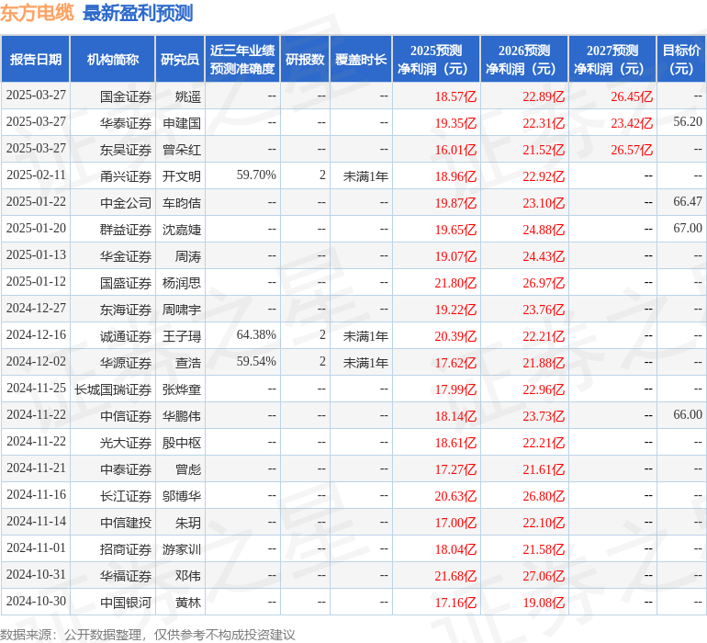The height and width of the screenshot is (643, 707).
Task: Click the 56.20 target price
Action: (x=688, y=122)
